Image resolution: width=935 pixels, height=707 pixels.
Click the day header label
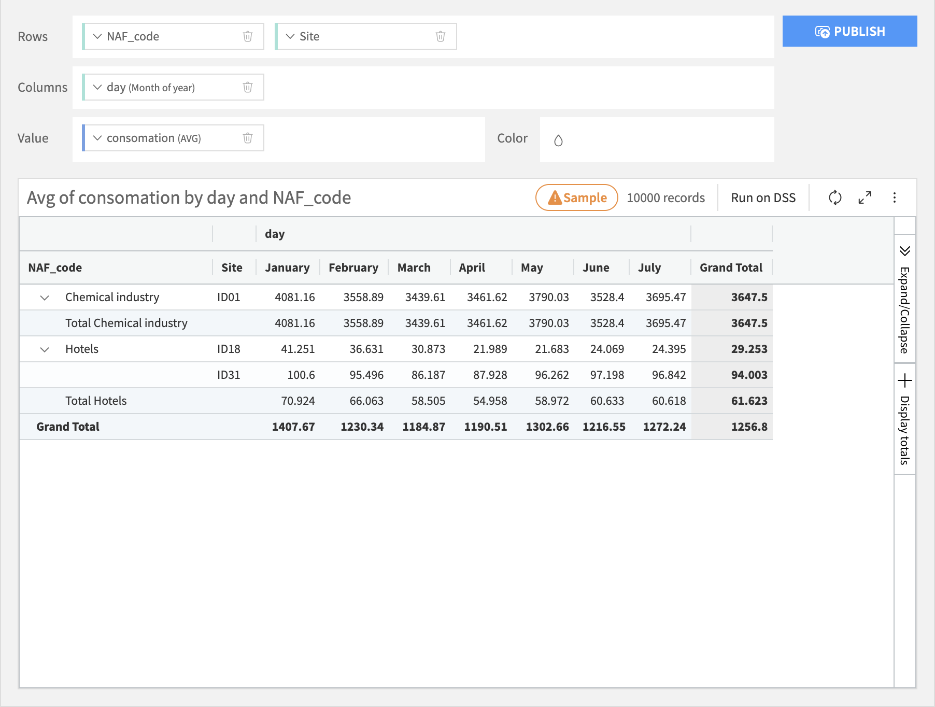click(x=275, y=234)
